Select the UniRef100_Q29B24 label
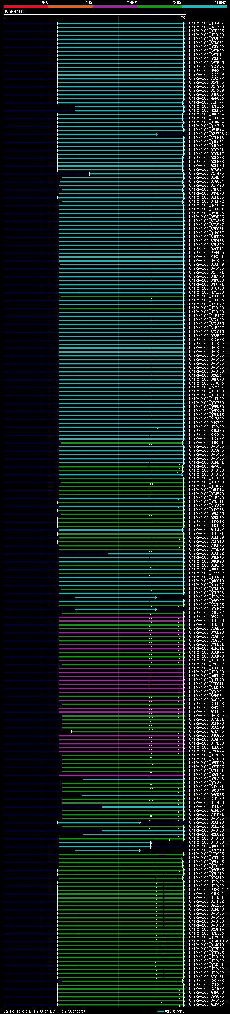This screenshot has height=1014, width=230. (206, 205)
